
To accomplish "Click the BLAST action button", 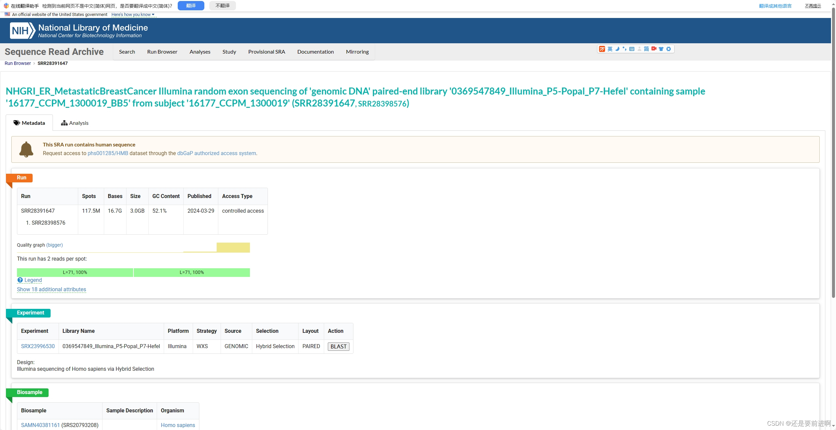I will [338, 346].
